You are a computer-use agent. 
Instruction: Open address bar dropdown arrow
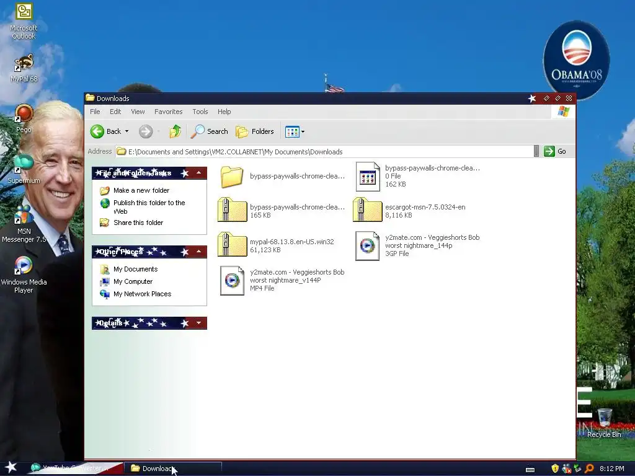pyautogui.click(x=536, y=151)
